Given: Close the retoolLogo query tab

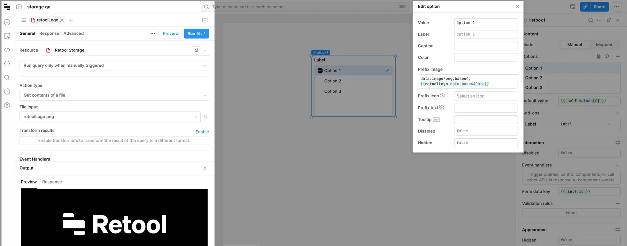Looking at the screenshot, I should (x=62, y=20).
